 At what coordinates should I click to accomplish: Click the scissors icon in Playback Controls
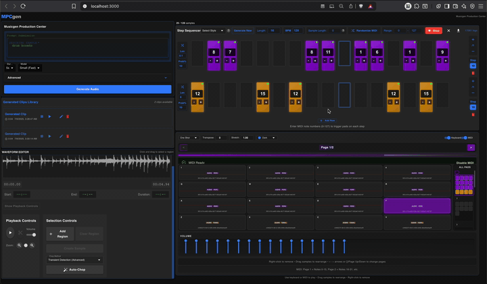click(x=20, y=233)
